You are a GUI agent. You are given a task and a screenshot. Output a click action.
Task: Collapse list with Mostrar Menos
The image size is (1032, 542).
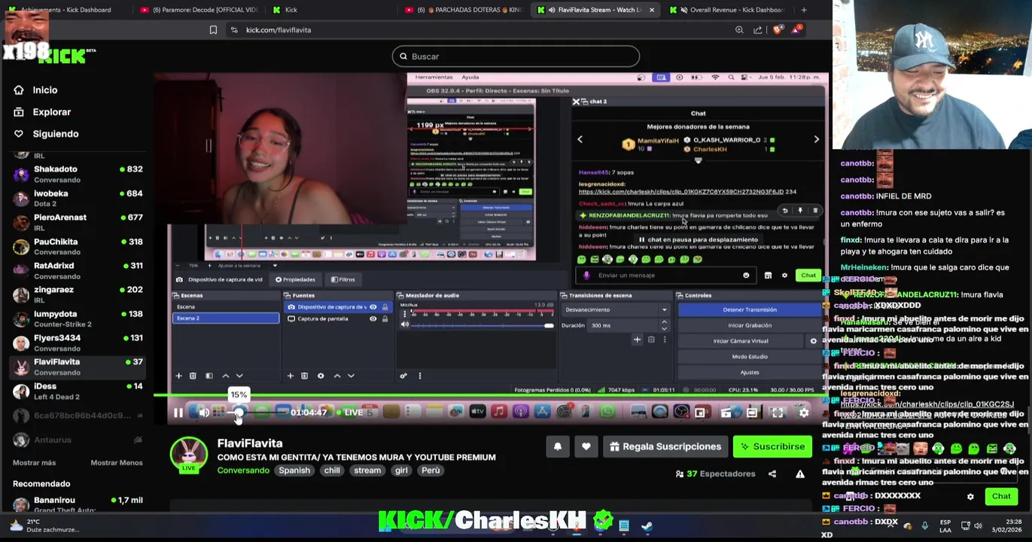(x=117, y=463)
